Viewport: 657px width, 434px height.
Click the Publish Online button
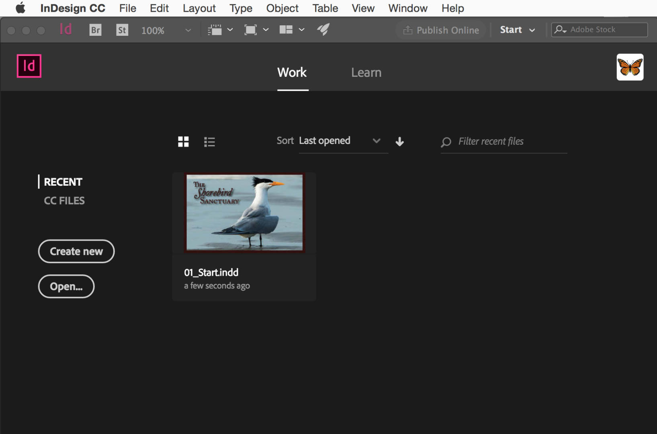click(x=440, y=30)
